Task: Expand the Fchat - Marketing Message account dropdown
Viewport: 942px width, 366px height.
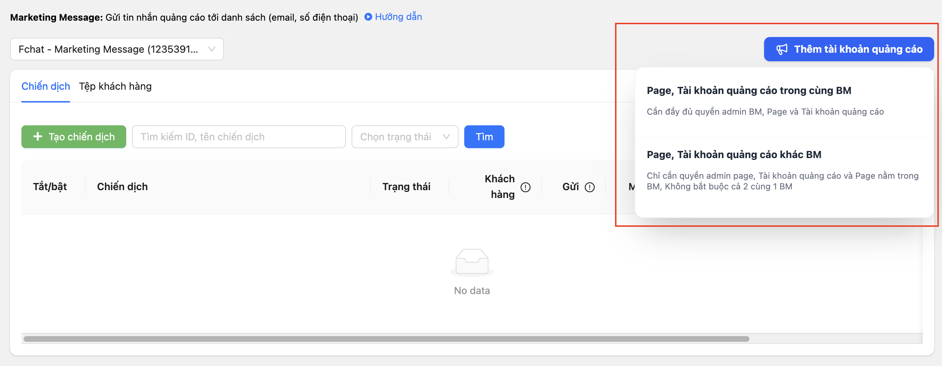Action: pyautogui.click(x=117, y=49)
